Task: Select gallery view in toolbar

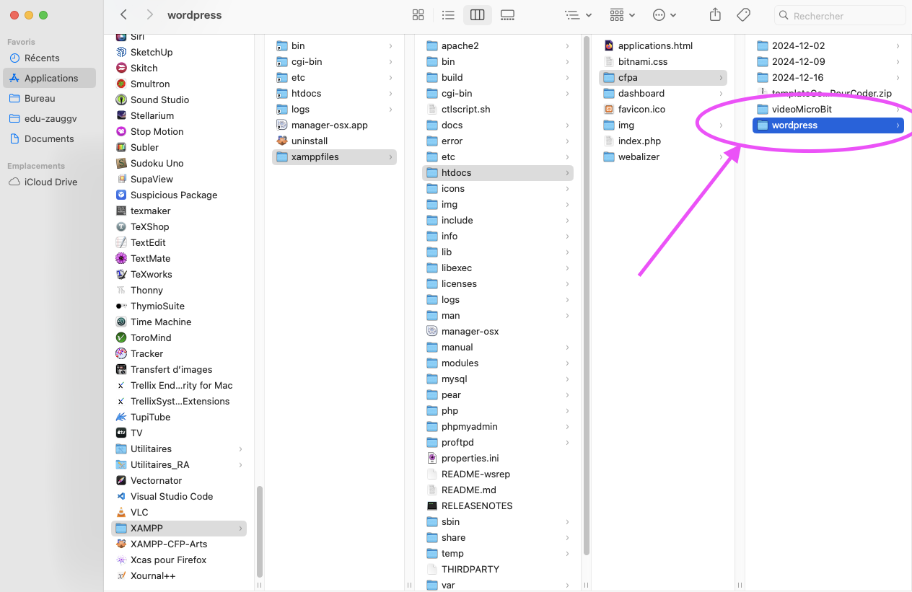Action: click(507, 15)
